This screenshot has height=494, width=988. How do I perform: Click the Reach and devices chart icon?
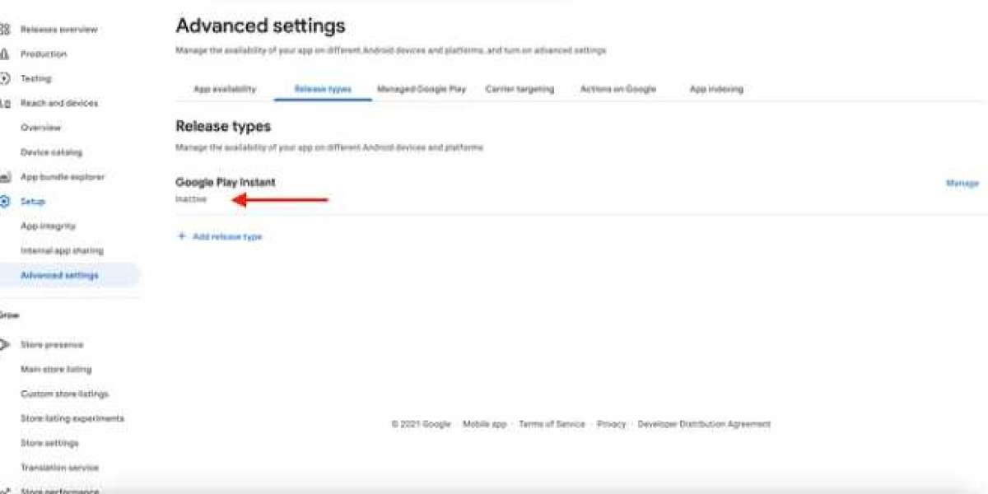5,104
